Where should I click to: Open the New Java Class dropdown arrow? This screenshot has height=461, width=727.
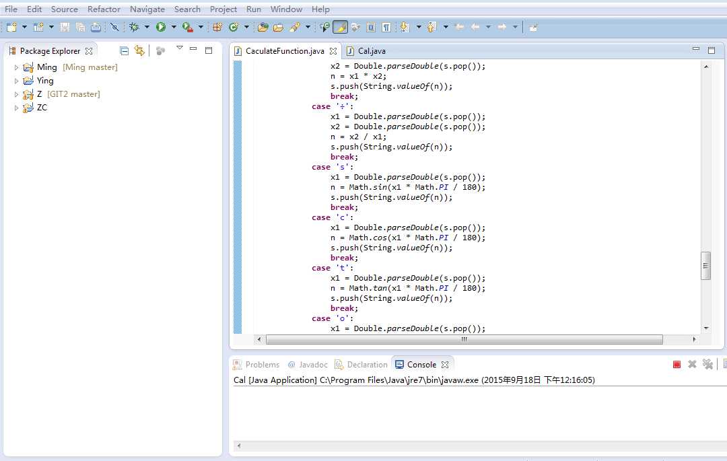(246, 28)
